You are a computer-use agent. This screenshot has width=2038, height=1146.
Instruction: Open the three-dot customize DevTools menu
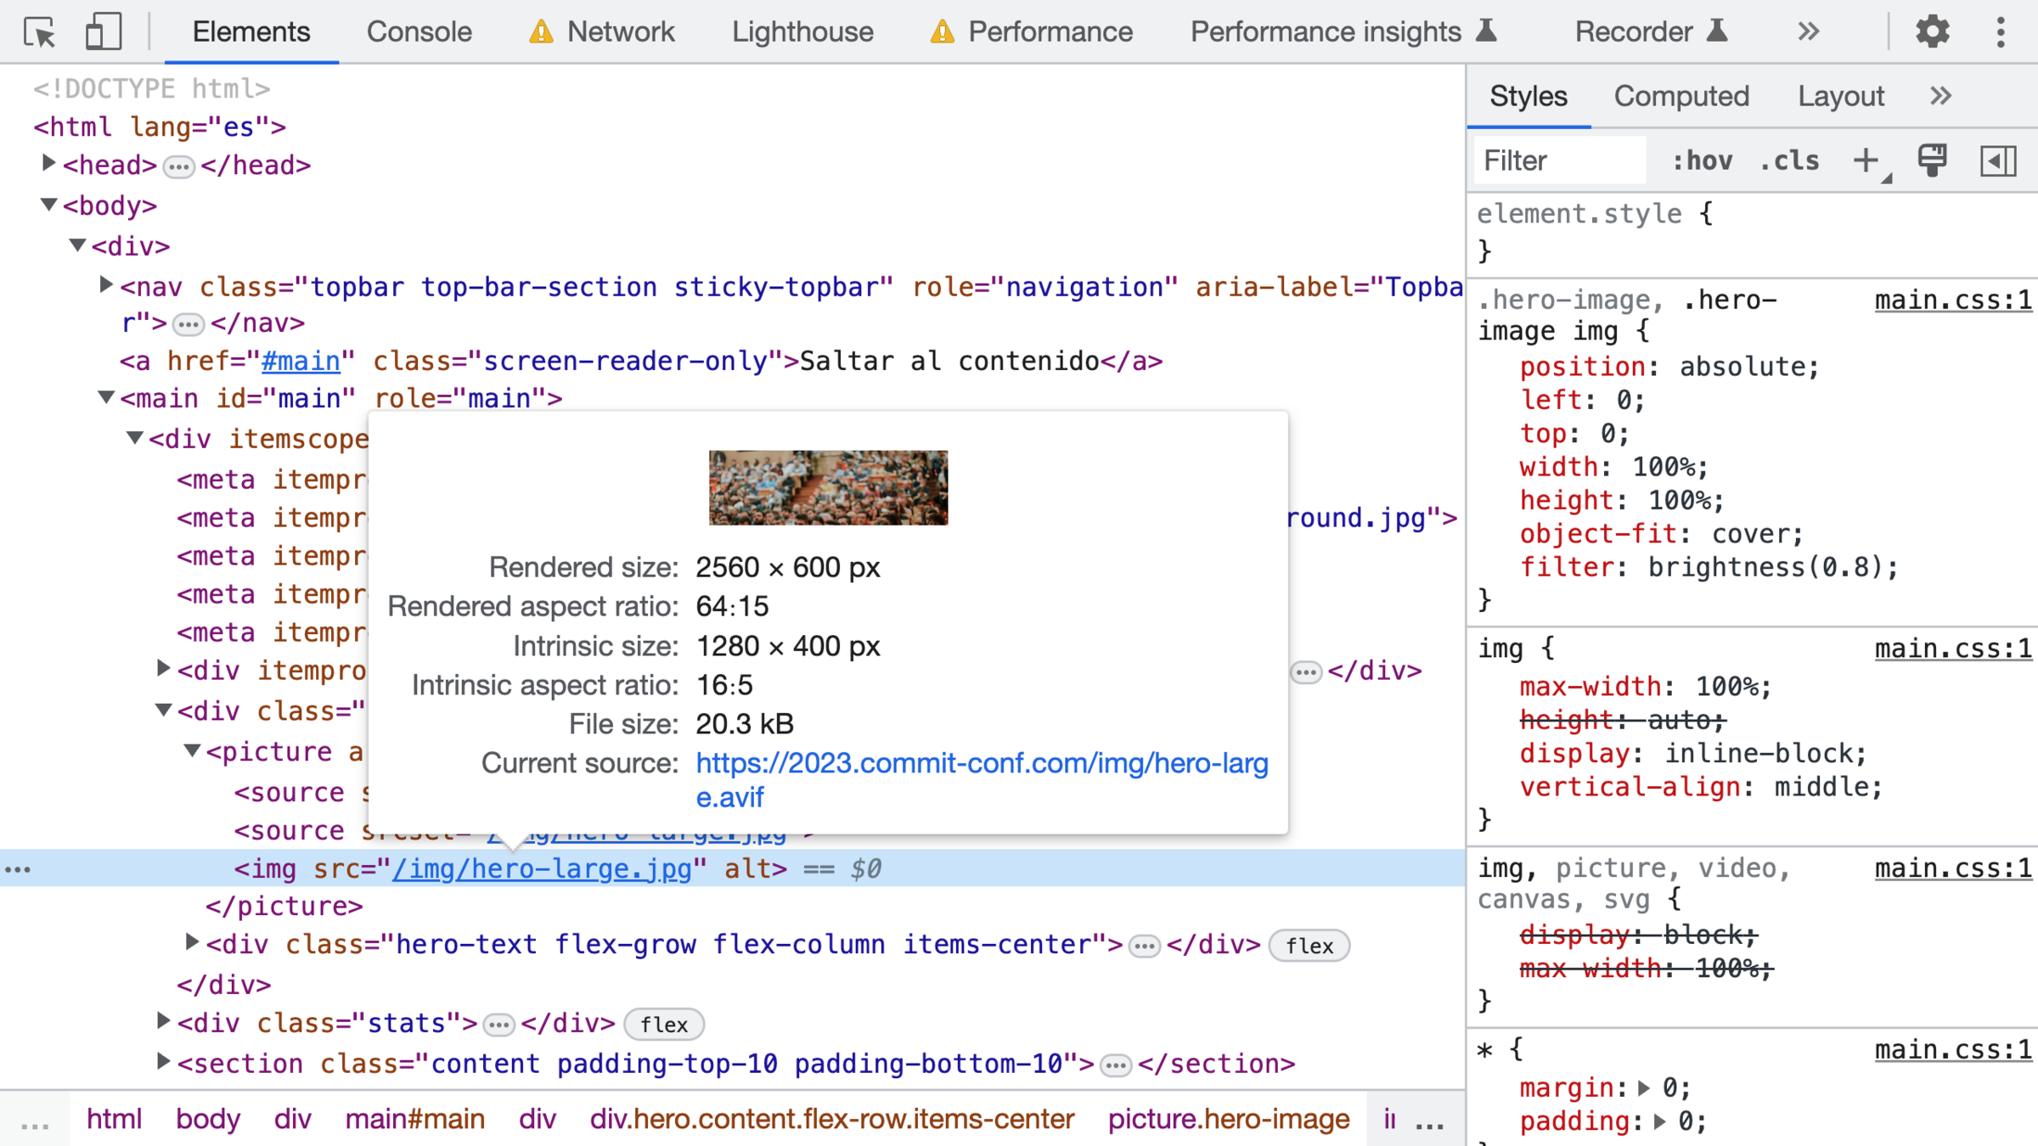click(2001, 32)
